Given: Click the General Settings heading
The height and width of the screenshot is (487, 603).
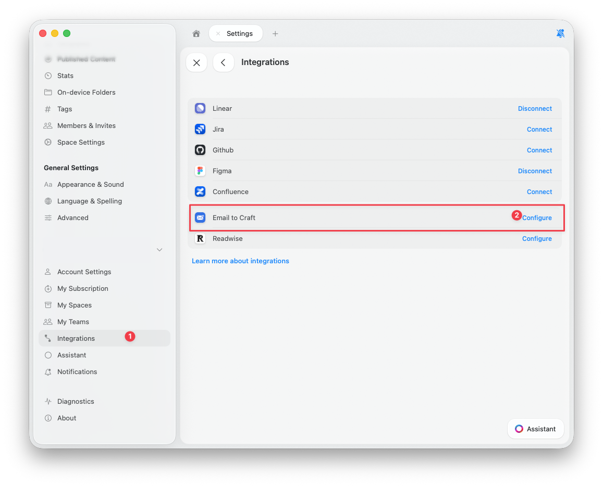Looking at the screenshot, I should coord(71,168).
